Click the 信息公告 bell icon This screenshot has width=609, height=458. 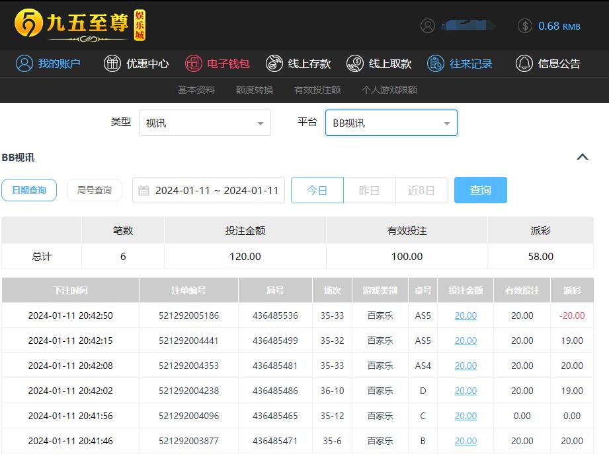coord(524,63)
